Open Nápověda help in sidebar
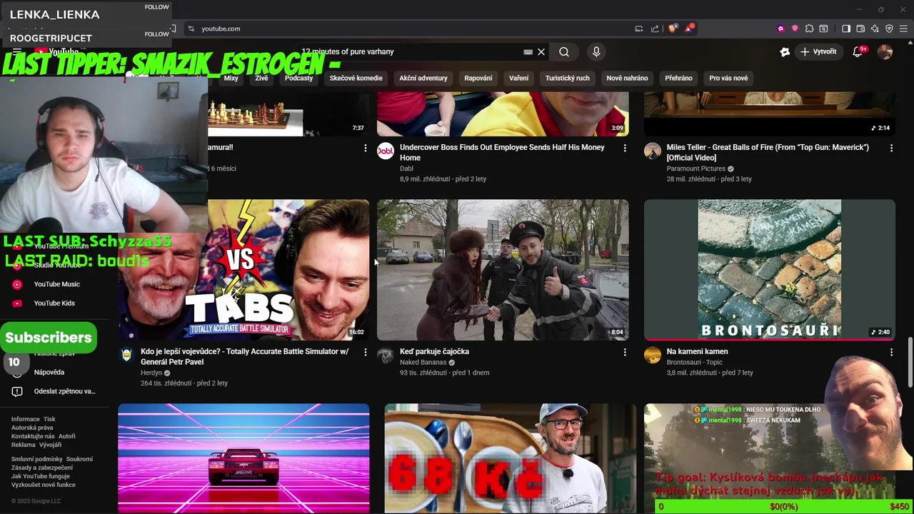The height and width of the screenshot is (514, 914). point(49,372)
